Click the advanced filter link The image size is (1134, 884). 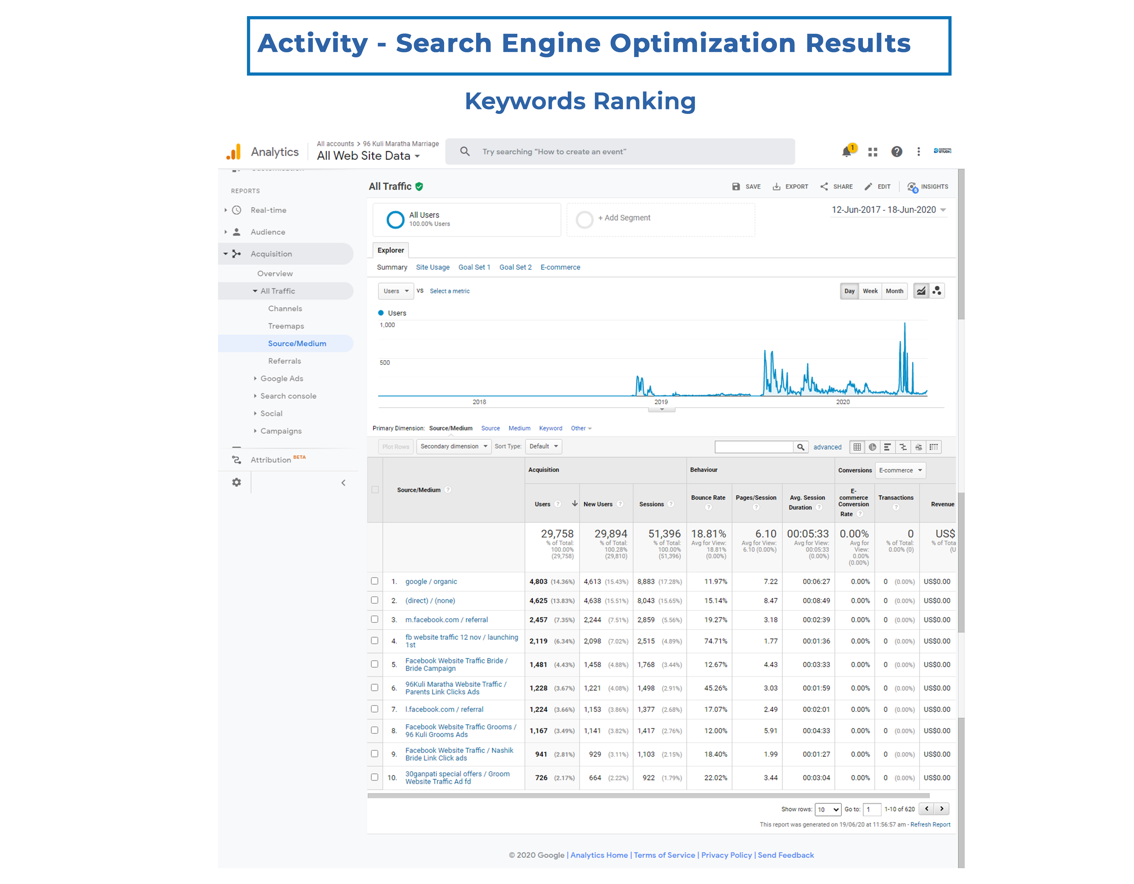(x=827, y=447)
